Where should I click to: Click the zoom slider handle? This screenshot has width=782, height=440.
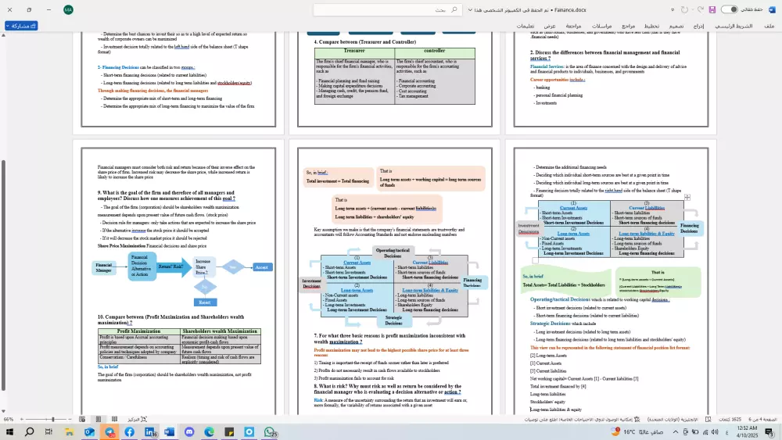pos(53,420)
